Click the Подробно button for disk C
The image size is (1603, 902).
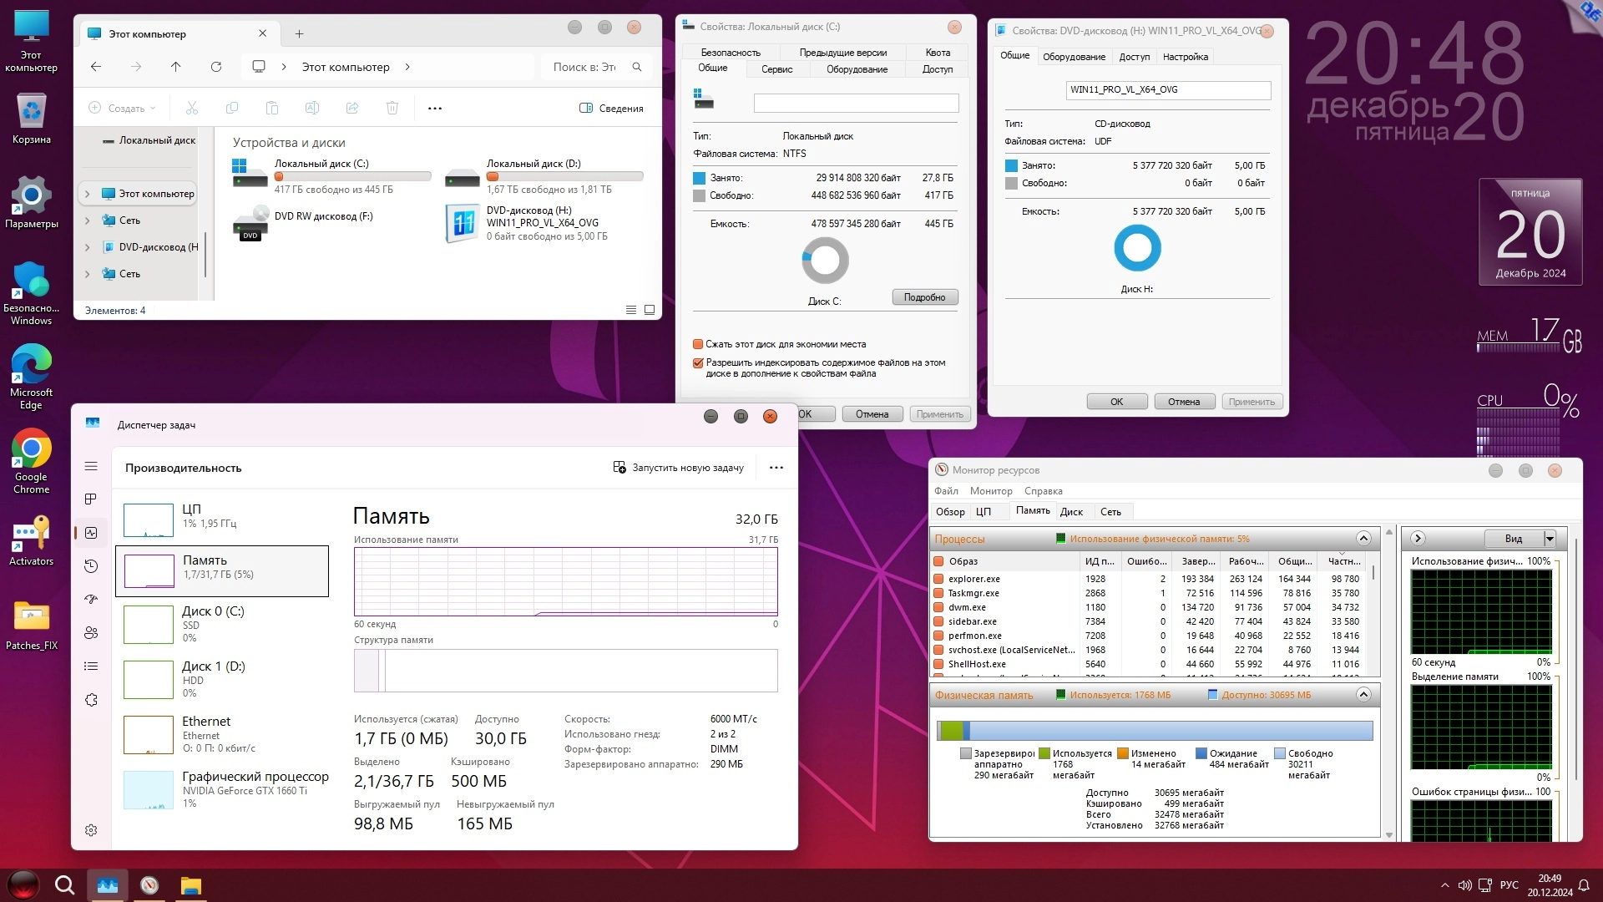924,297
